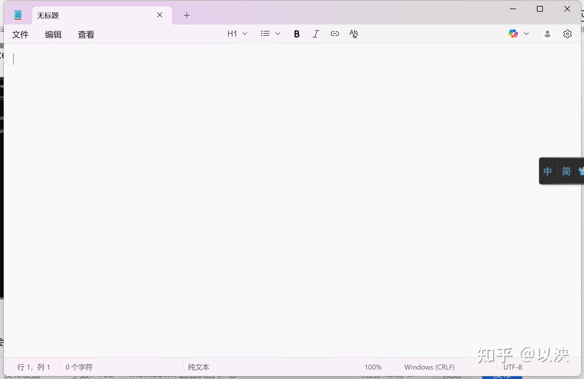The image size is (584, 379).
Task: Open Notepad settings
Action: (567, 34)
